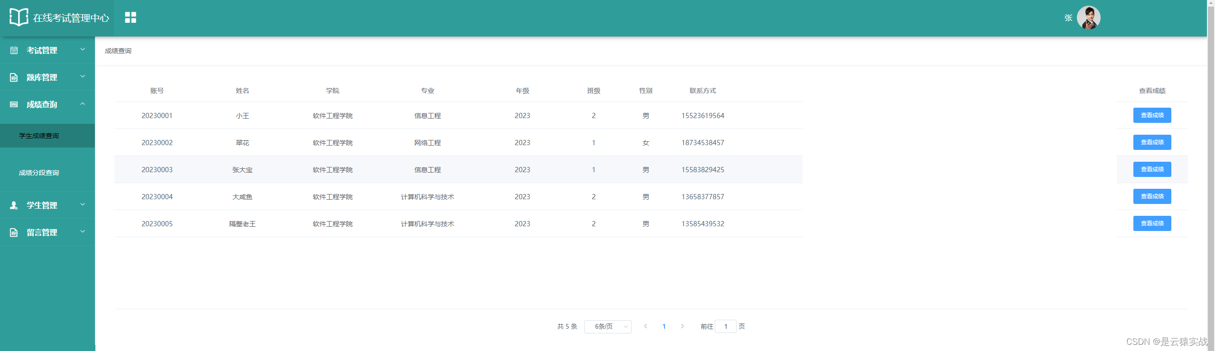Click the 共 5 条 total count
Screen dimensions: 1215x351
[x=567, y=326]
